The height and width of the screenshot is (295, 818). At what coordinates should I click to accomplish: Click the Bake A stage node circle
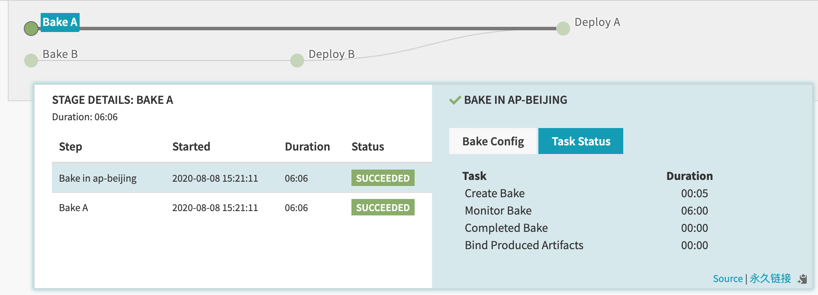pyautogui.click(x=31, y=29)
